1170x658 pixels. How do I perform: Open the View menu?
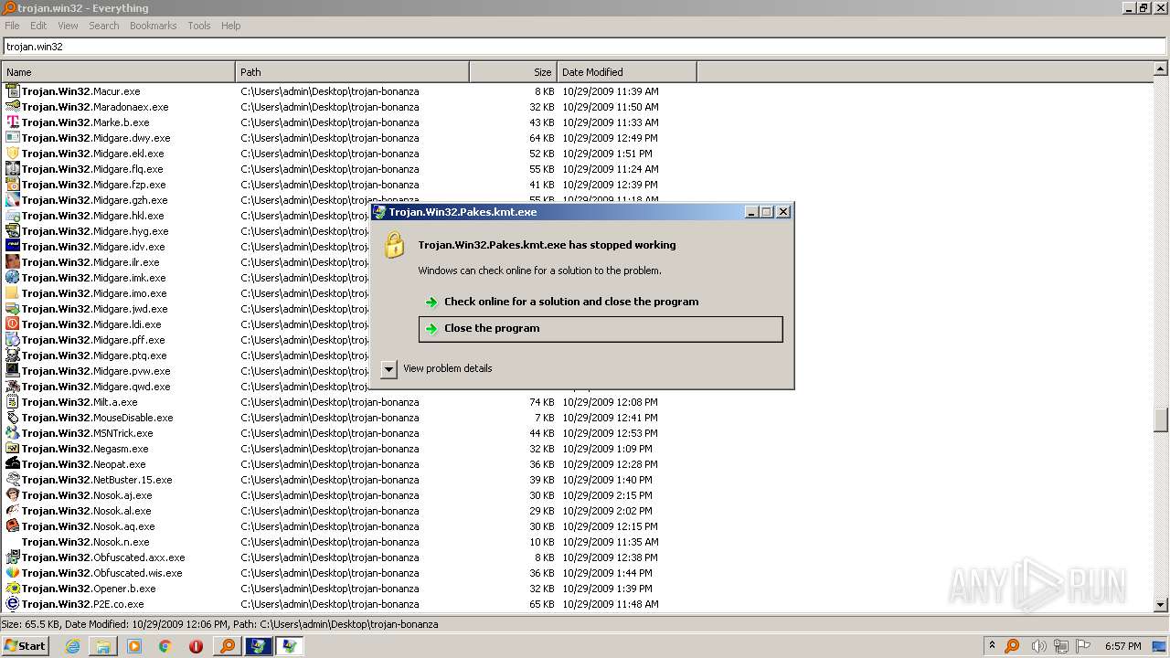(x=68, y=26)
